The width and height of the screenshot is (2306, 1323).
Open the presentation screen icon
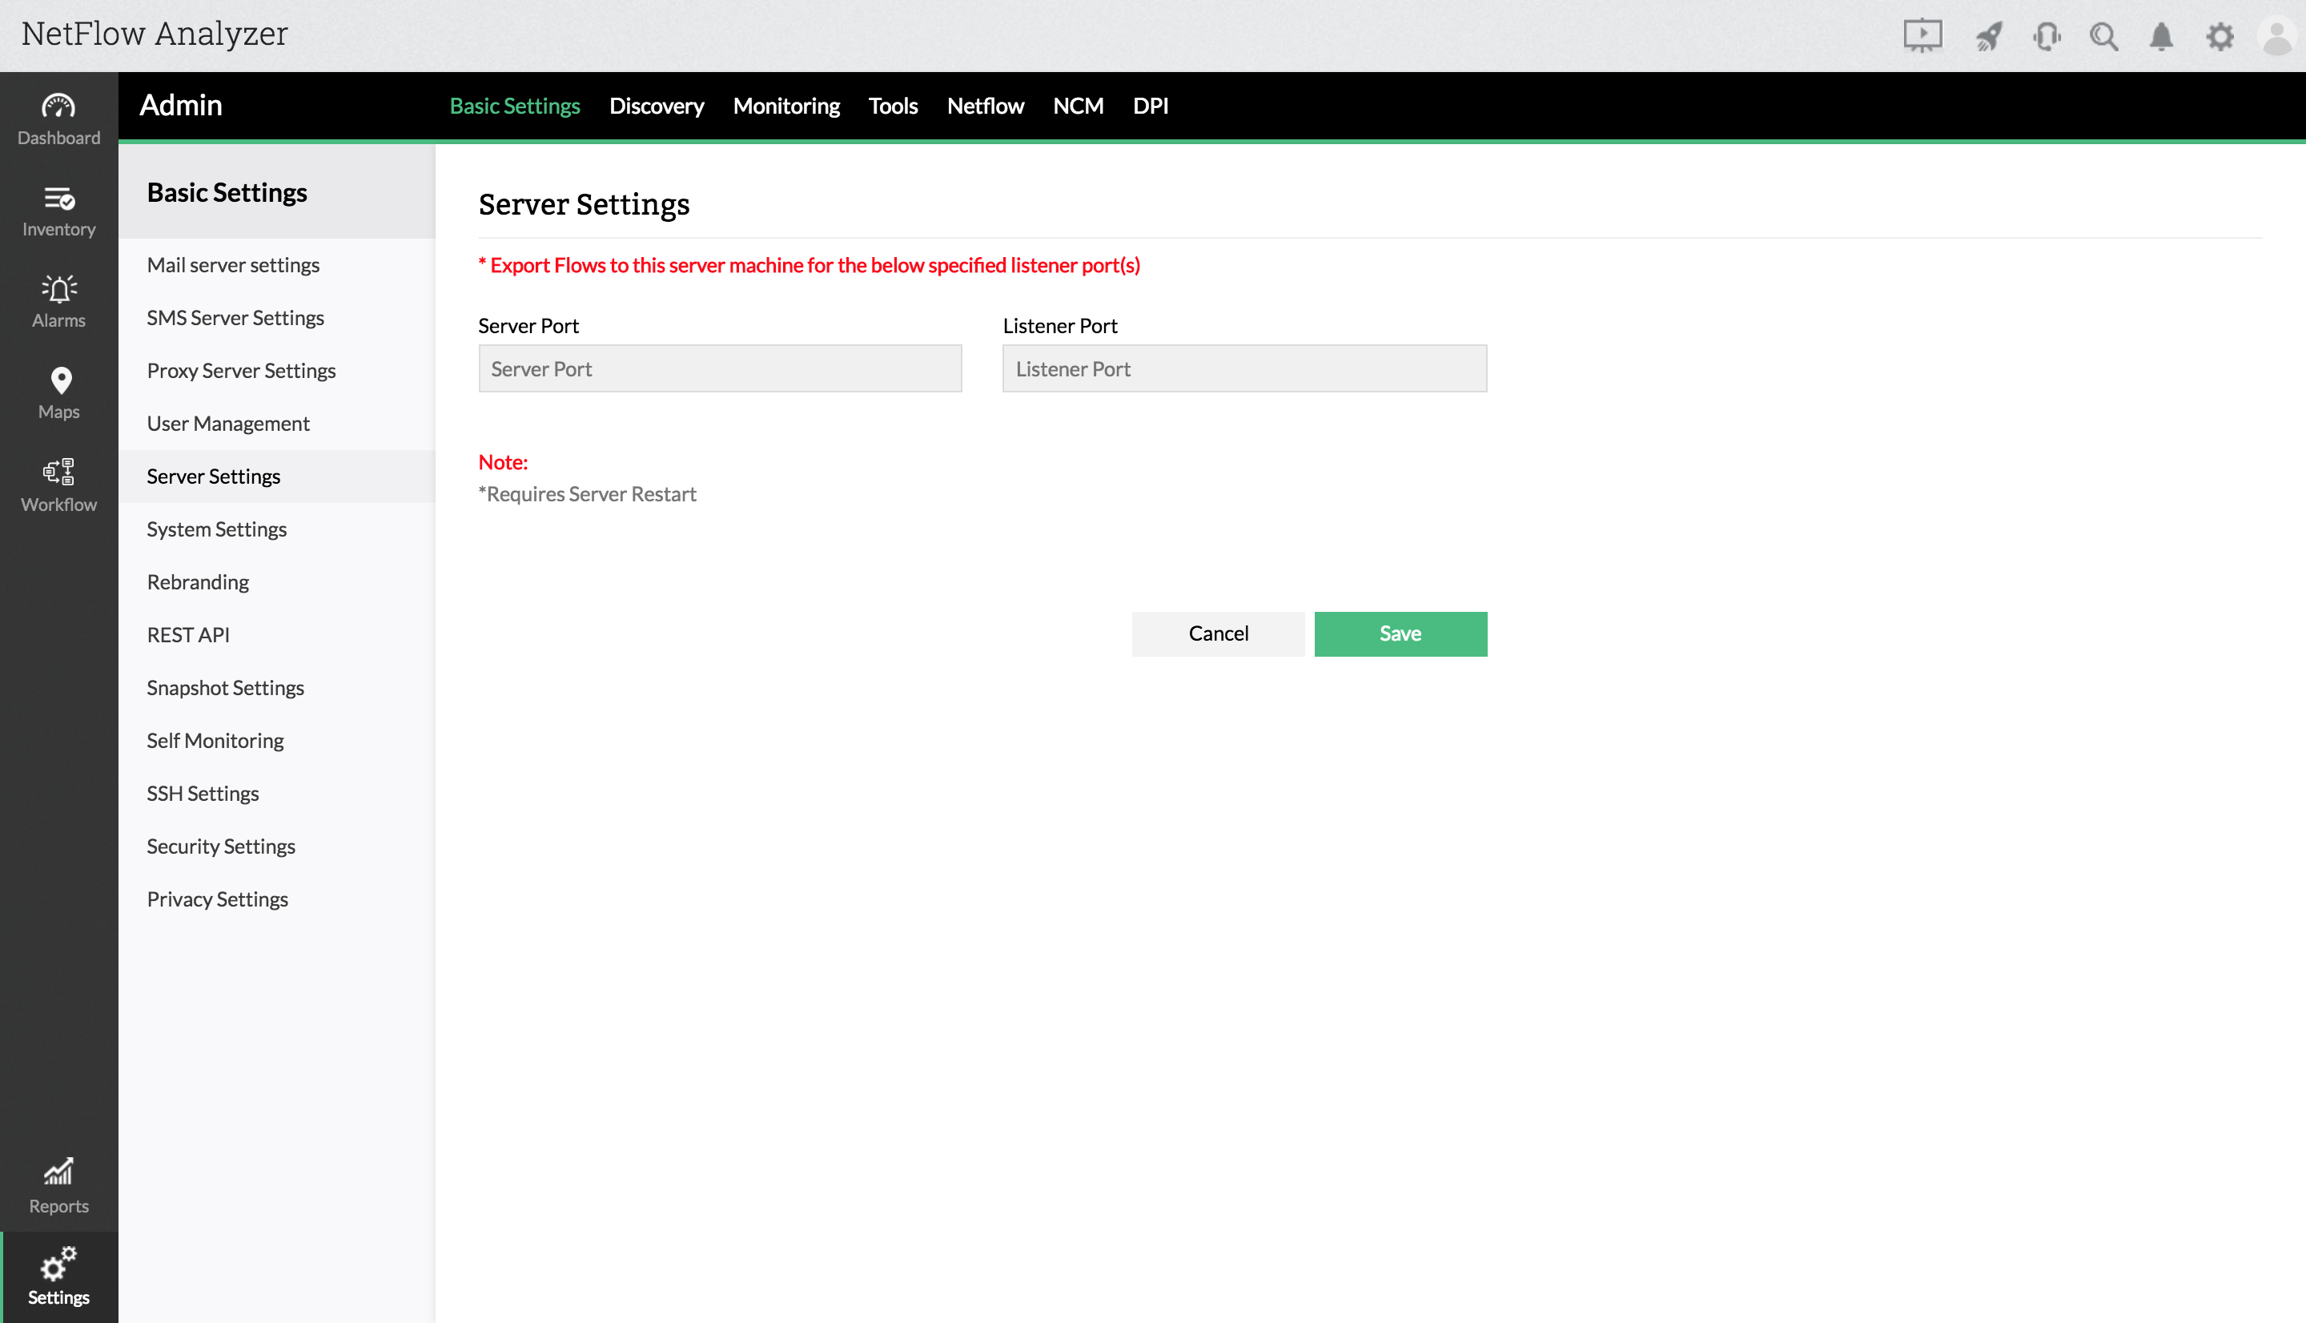click(1922, 36)
